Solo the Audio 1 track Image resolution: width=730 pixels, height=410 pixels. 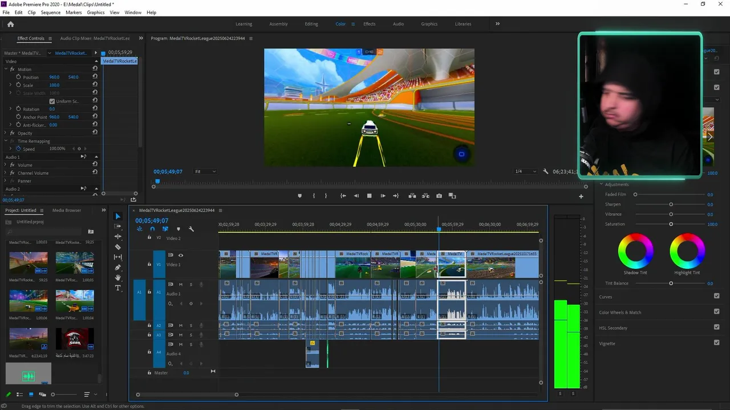[191, 285]
